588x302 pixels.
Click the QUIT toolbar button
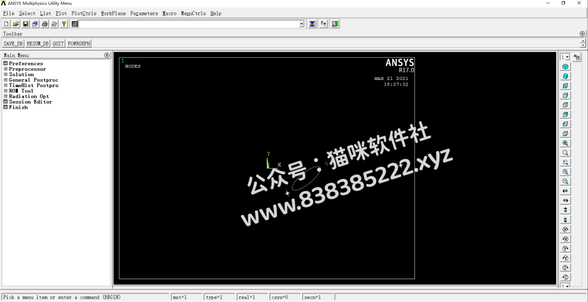[58, 44]
